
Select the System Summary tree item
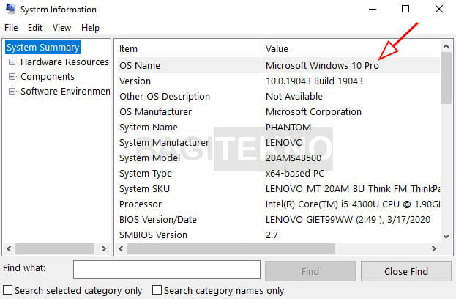[42, 47]
